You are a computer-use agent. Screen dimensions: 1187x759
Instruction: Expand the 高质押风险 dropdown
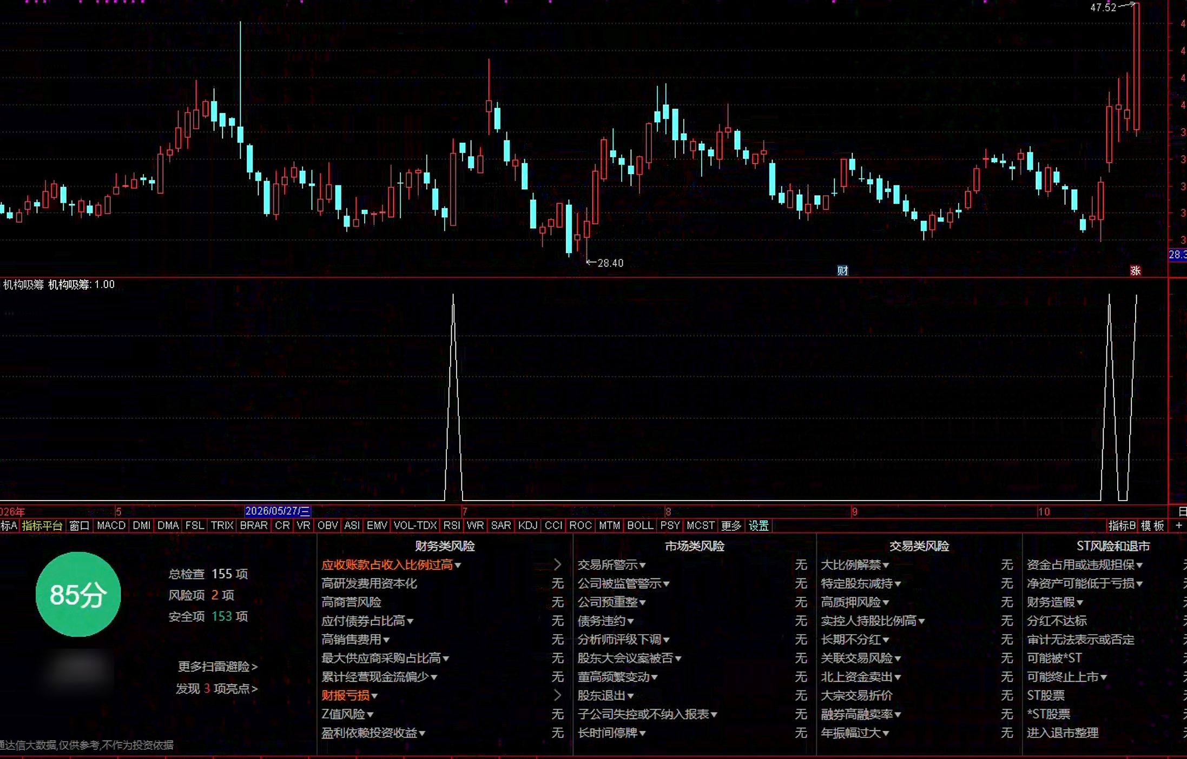886,603
